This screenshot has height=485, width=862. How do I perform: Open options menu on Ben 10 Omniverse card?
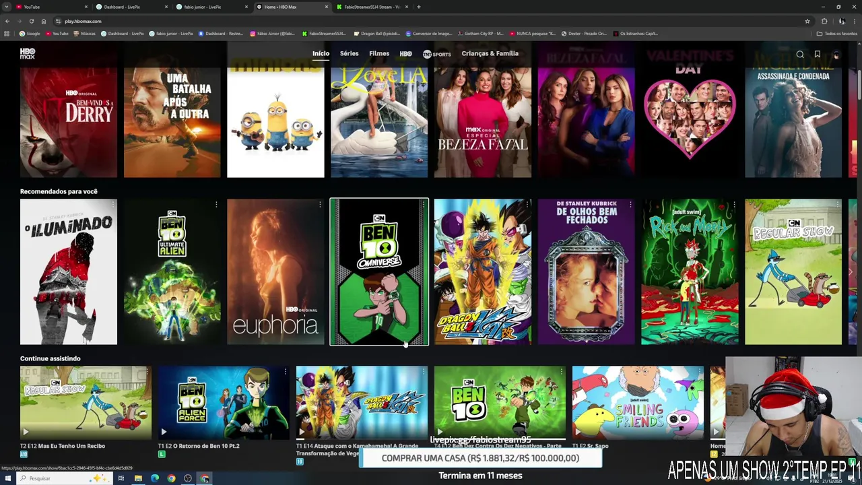[x=423, y=204]
